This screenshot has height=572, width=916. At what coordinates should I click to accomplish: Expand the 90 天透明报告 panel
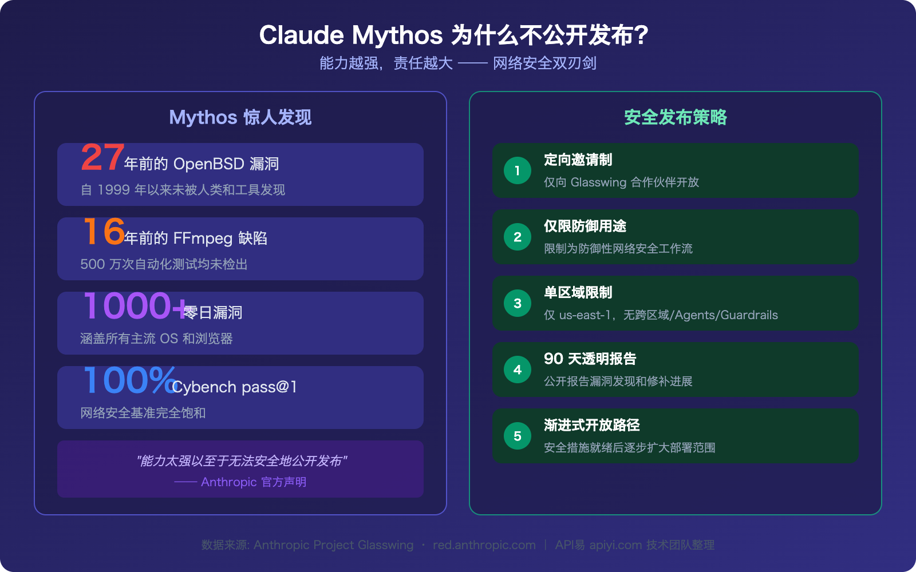[x=675, y=370]
